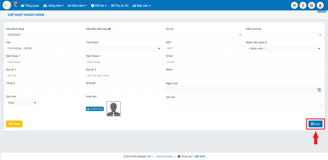Focus the Ghi chú notes textarea
Viewport: 328px width, 160px height.
[x=244, y=103]
